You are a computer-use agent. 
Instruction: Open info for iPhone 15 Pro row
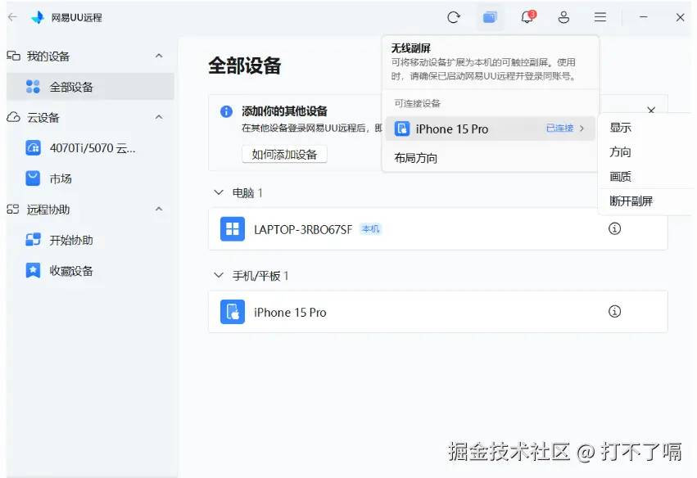[x=614, y=311]
